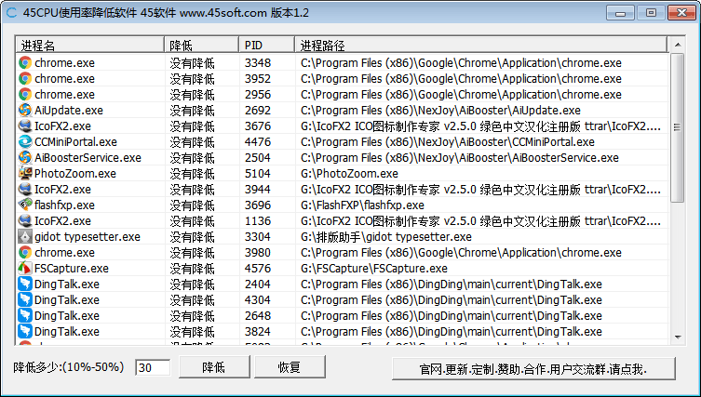The width and height of the screenshot is (701, 397).
Task: Click IcoFX2.exe icon for PID 1136
Action: (25, 221)
